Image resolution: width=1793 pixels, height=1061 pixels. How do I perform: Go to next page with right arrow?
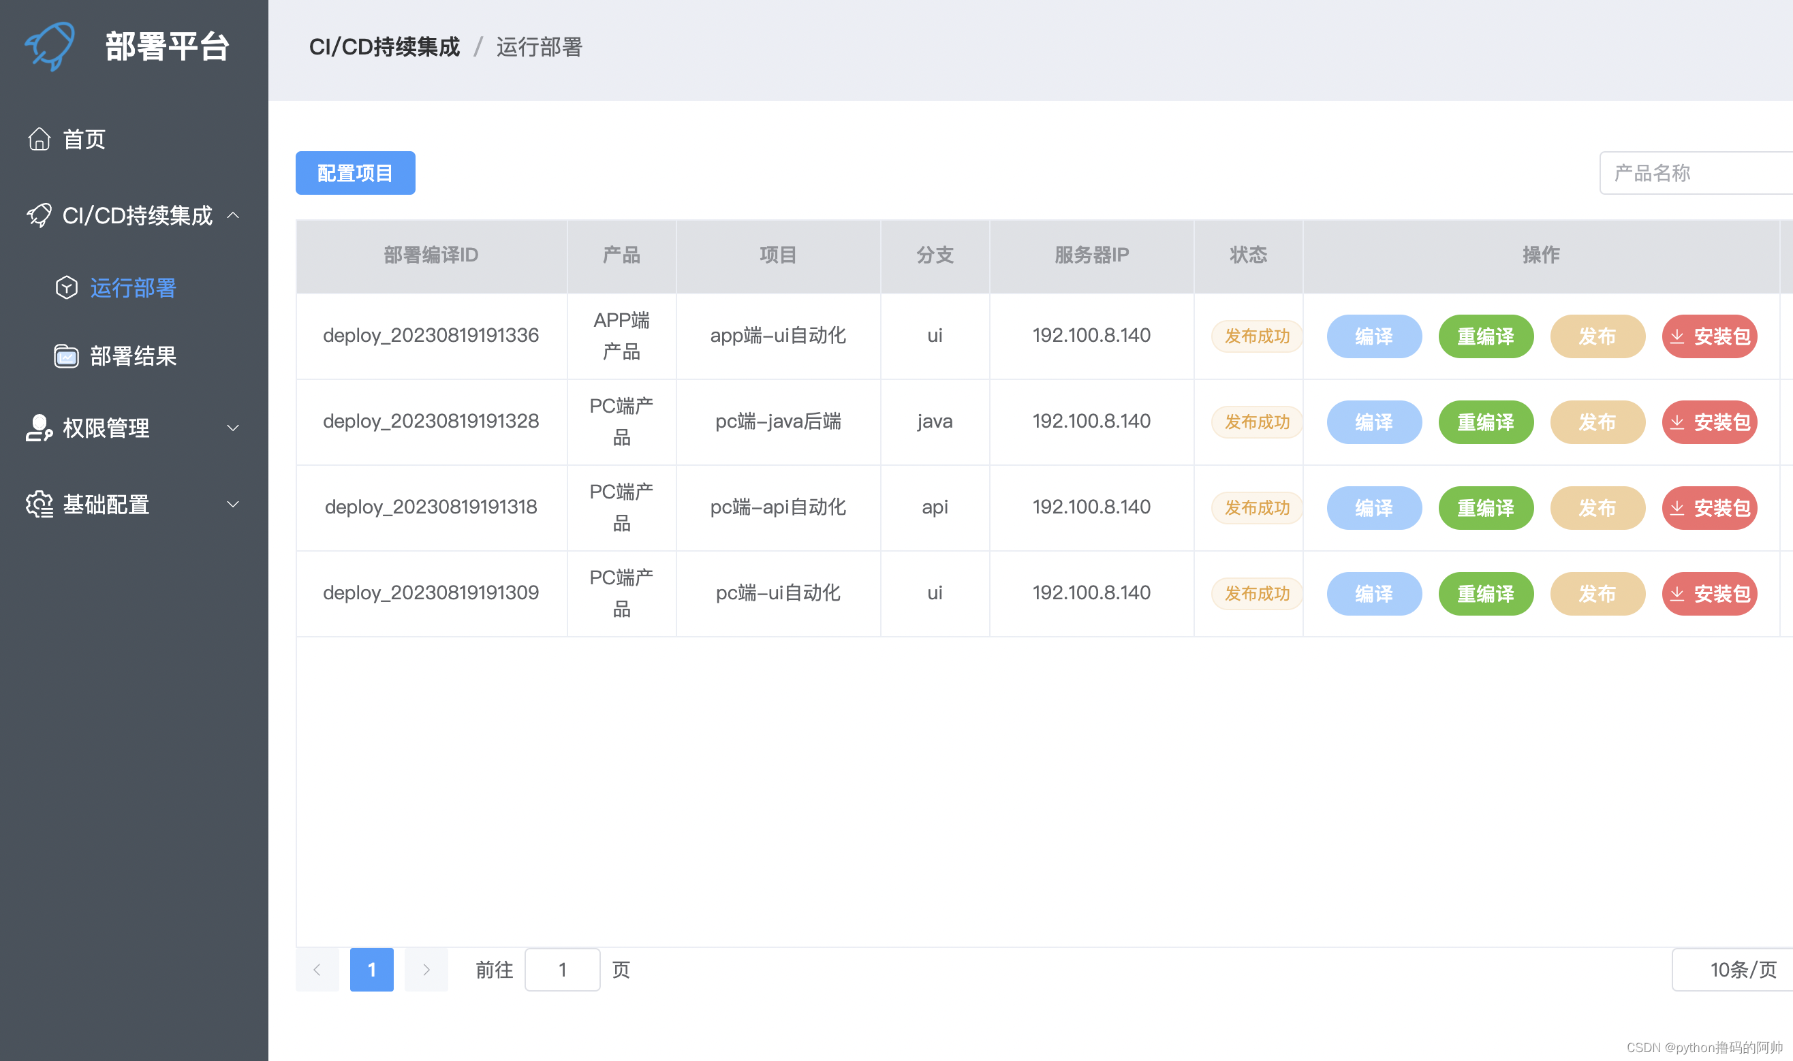426,970
